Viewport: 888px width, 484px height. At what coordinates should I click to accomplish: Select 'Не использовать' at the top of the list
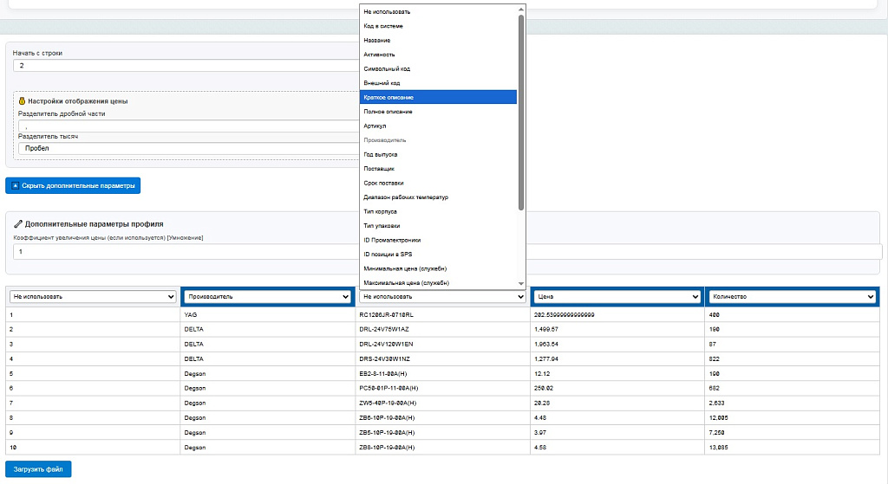pyautogui.click(x=438, y=11)
